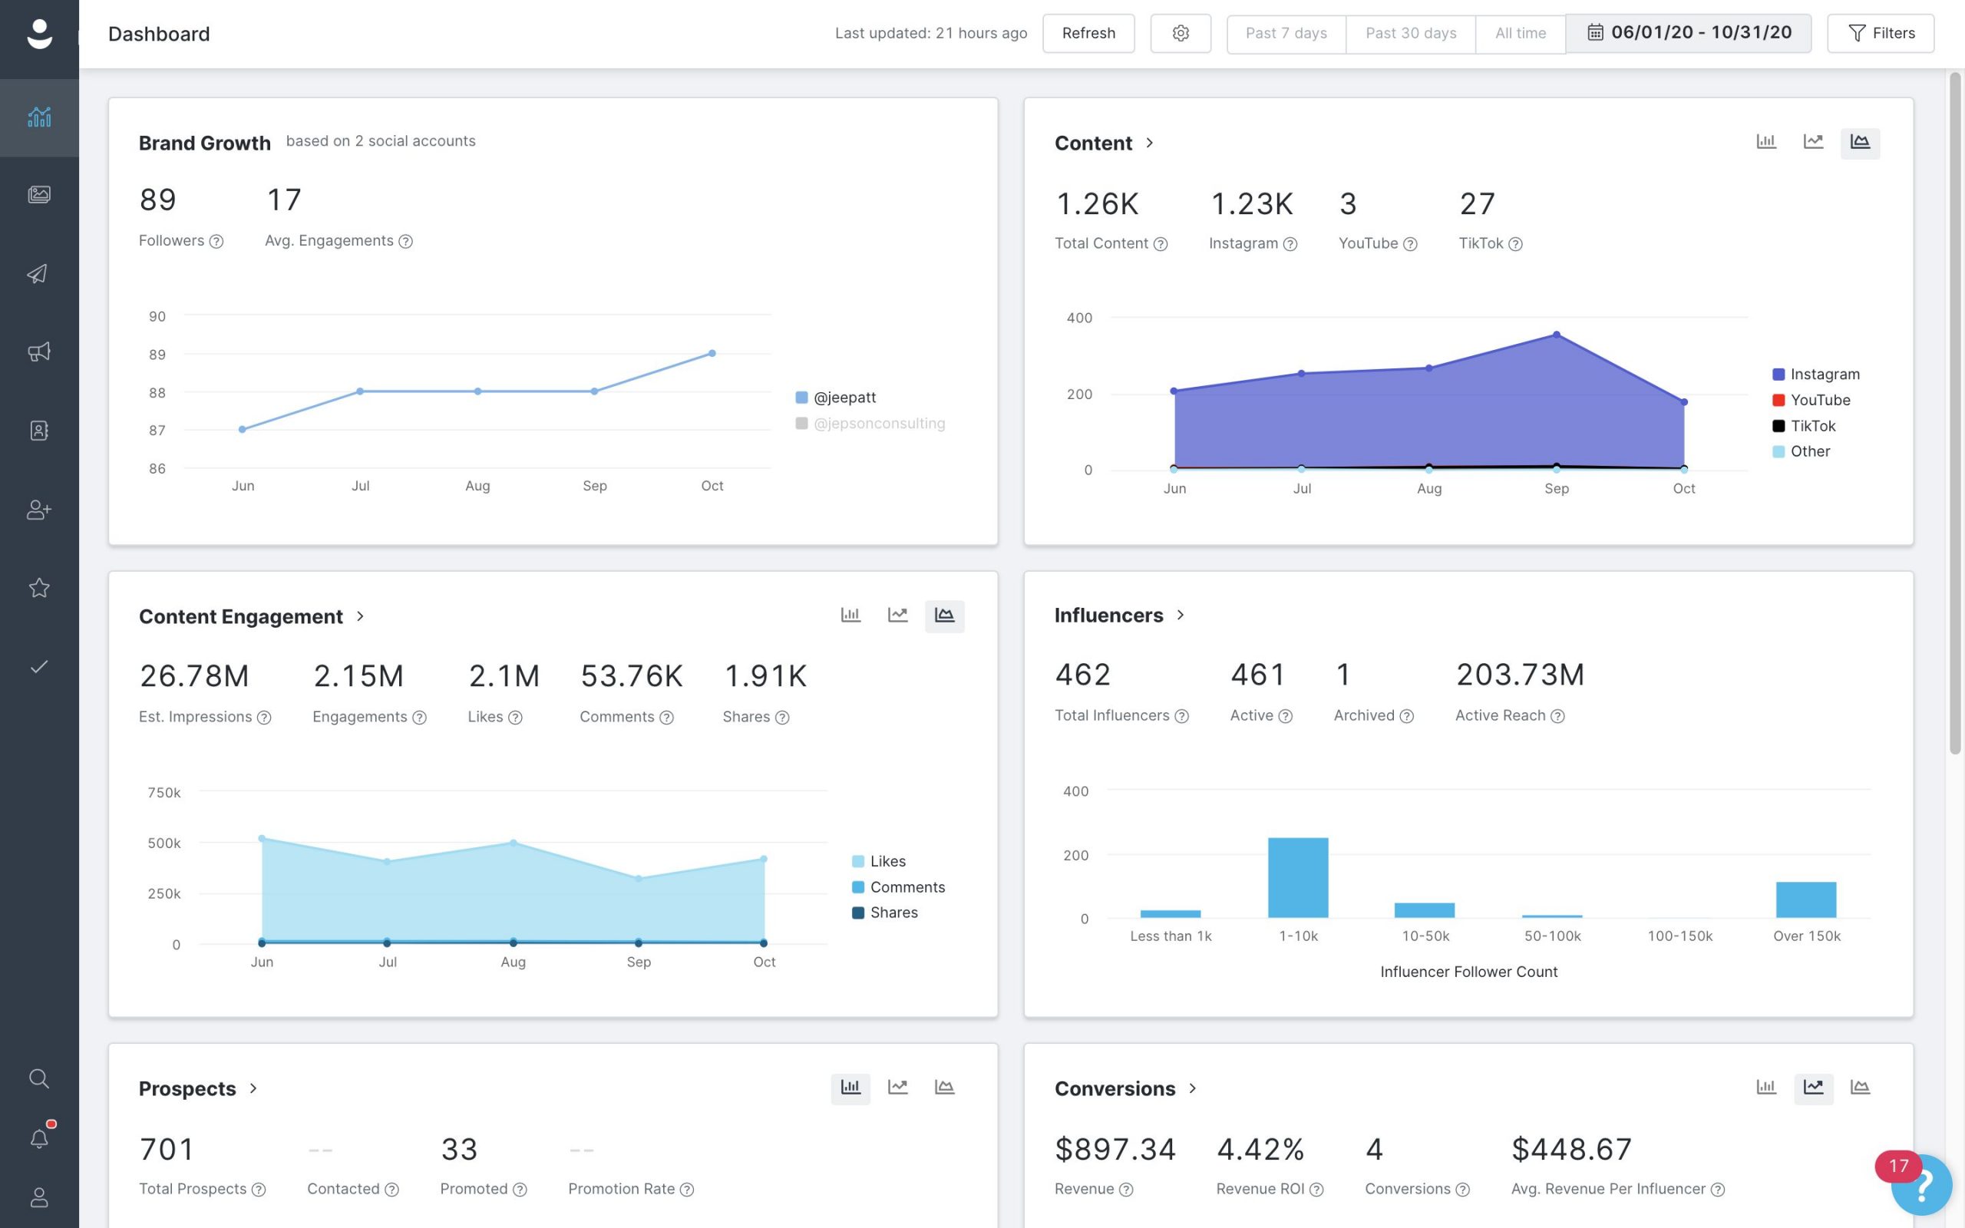
Task: Select the paper plane outreach icon
Action: click(x=38, y=274)
